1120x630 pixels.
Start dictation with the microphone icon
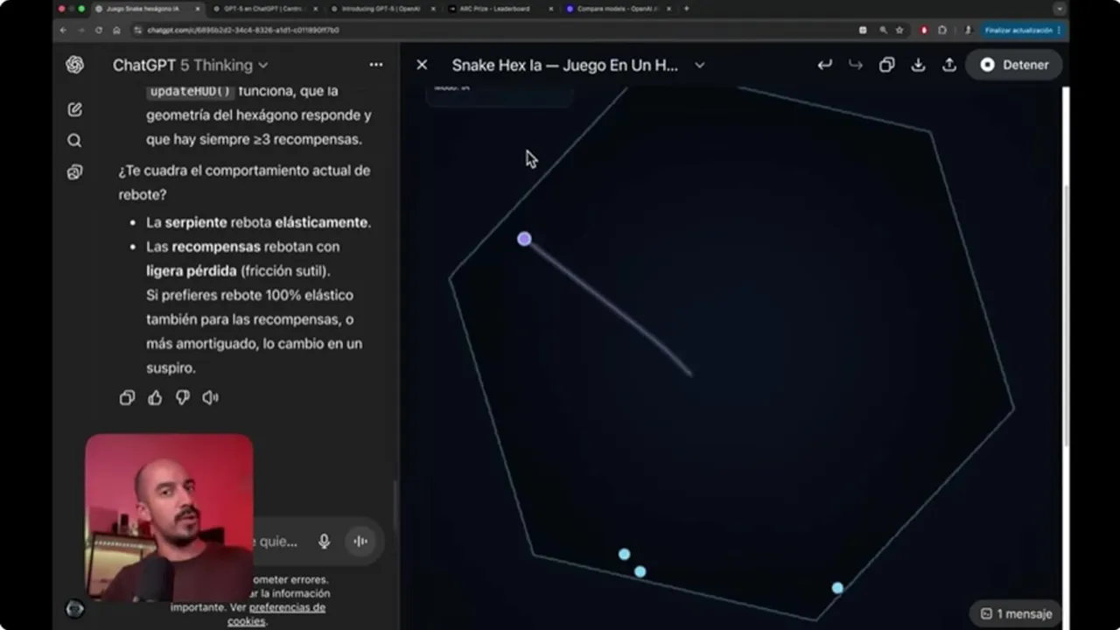[324, 542]
